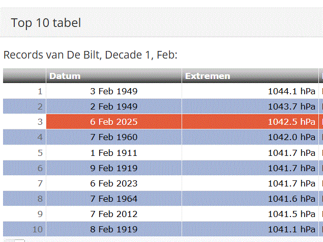Click the 2 Feb 1949 row date
This screenshot has height=242, width=323.
click(x=114, y=107)
